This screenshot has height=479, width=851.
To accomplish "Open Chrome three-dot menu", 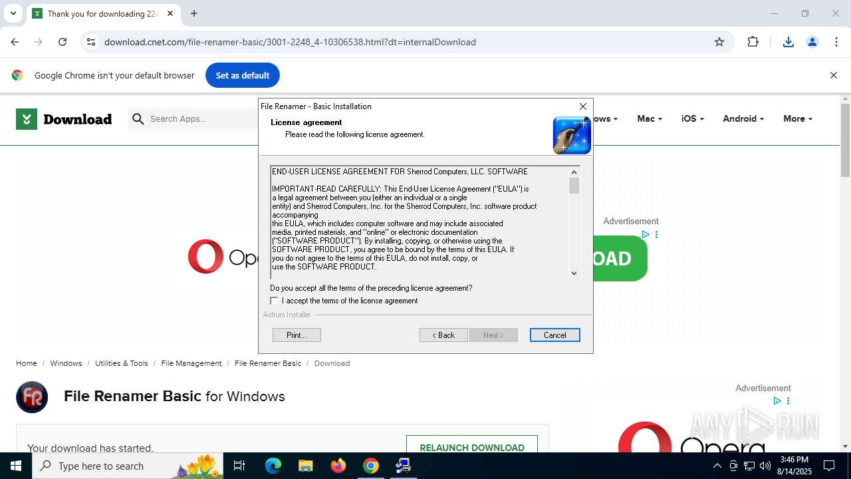I will [836, 42].
